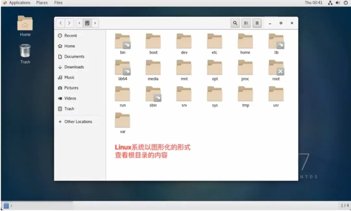Click the path bar left arrow
The width and height of the screenshot is (351, 211).
coord(79,23)
